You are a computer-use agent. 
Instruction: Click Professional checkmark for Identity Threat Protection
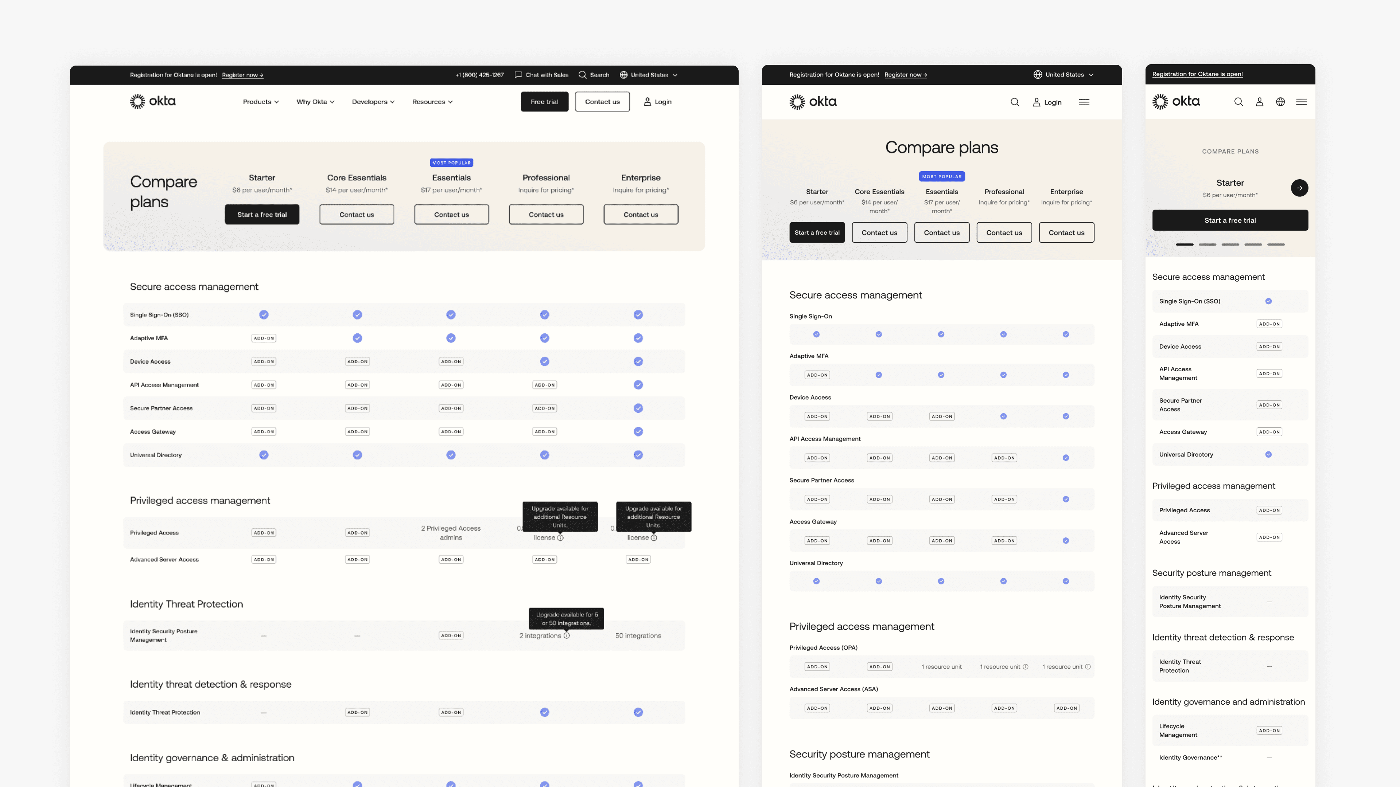click(x=545, y=712)
